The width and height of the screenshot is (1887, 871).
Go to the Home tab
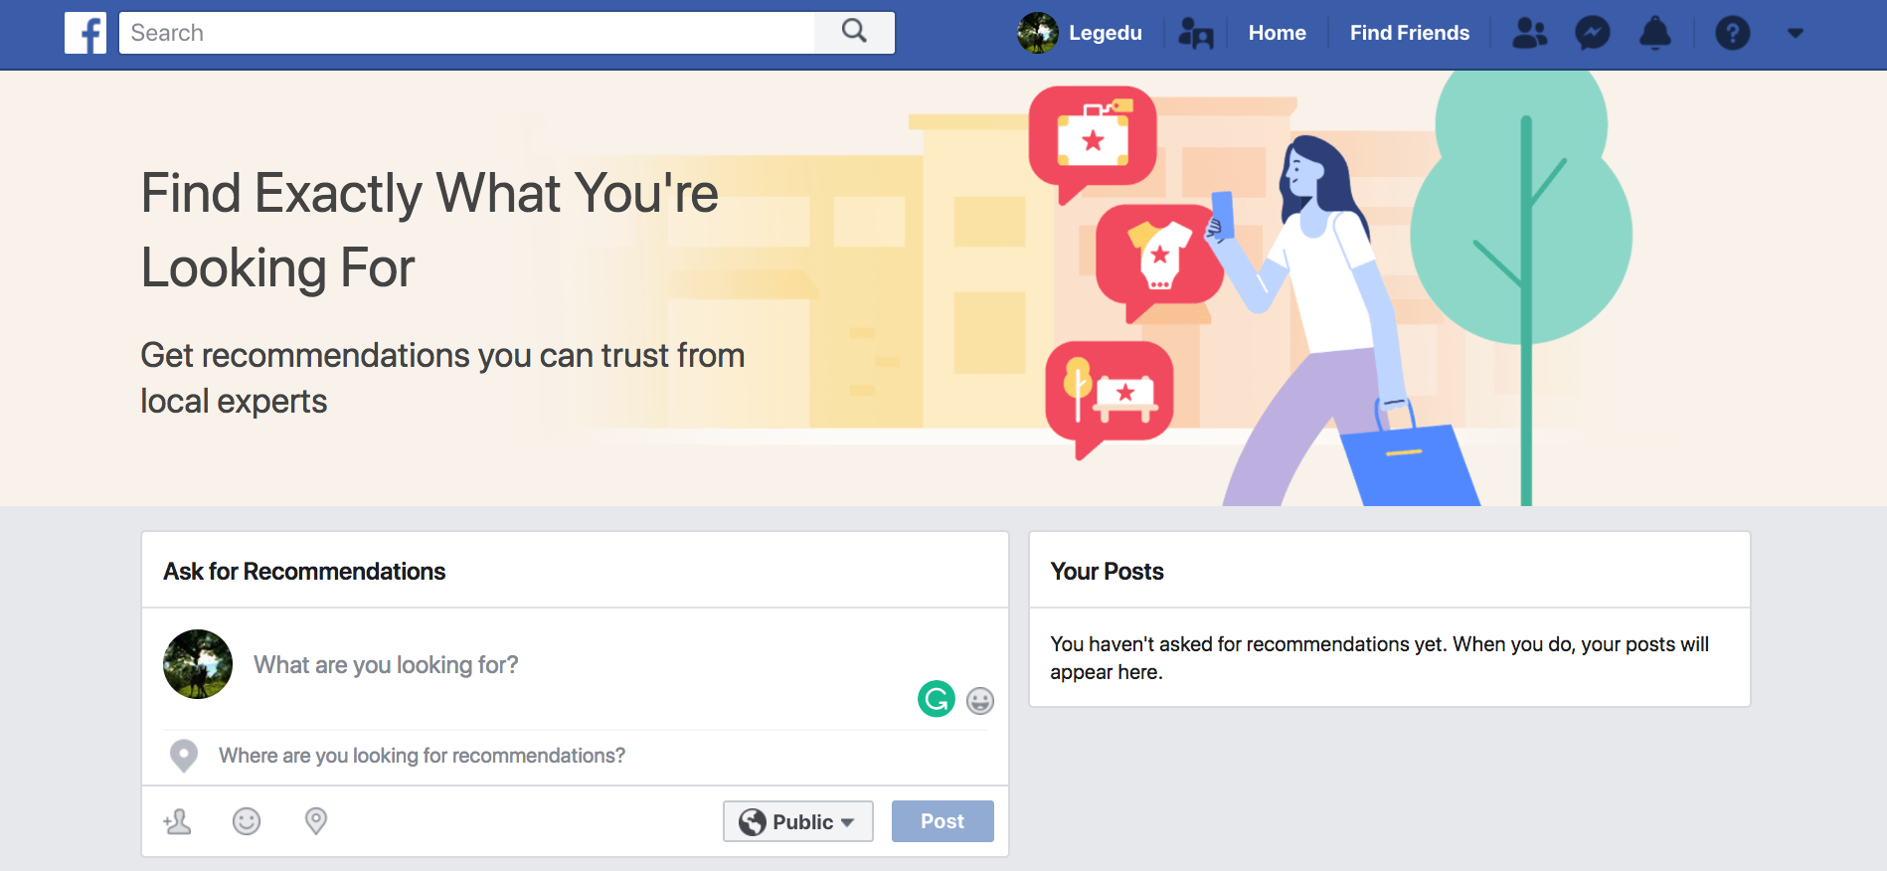point(1277,33)
